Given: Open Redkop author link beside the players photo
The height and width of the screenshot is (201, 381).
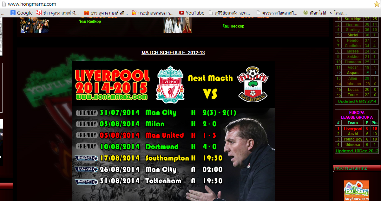Looking at the screenshot, I should 233,26.
